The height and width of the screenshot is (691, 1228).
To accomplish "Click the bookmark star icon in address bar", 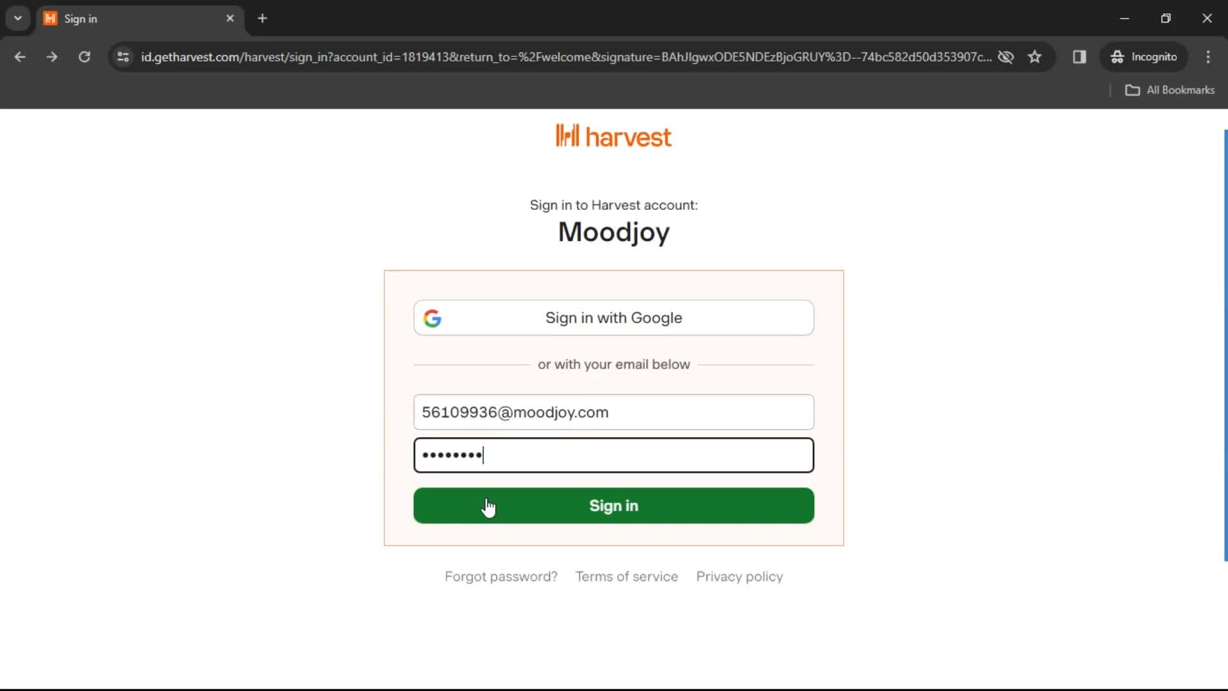I will click(x=1035, y=56).
